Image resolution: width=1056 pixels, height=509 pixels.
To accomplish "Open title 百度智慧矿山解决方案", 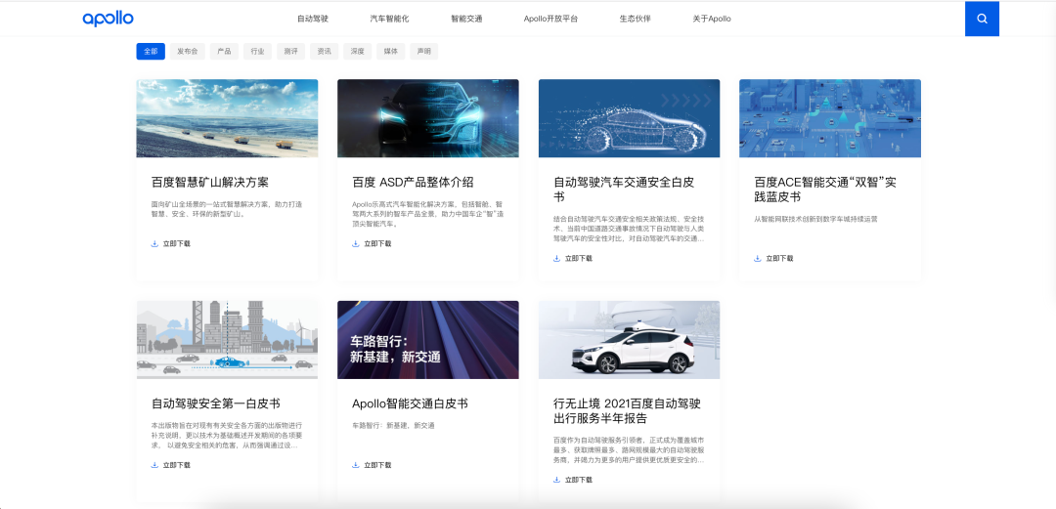I will tap(210, 183).
